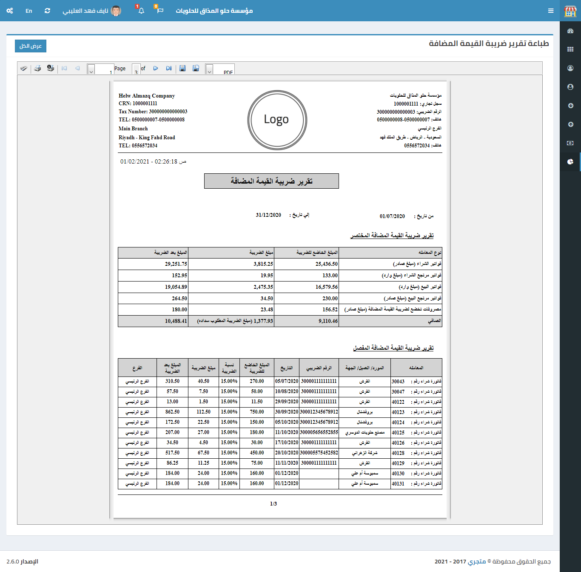Open the messages flag icon

(x=159, y=10)
